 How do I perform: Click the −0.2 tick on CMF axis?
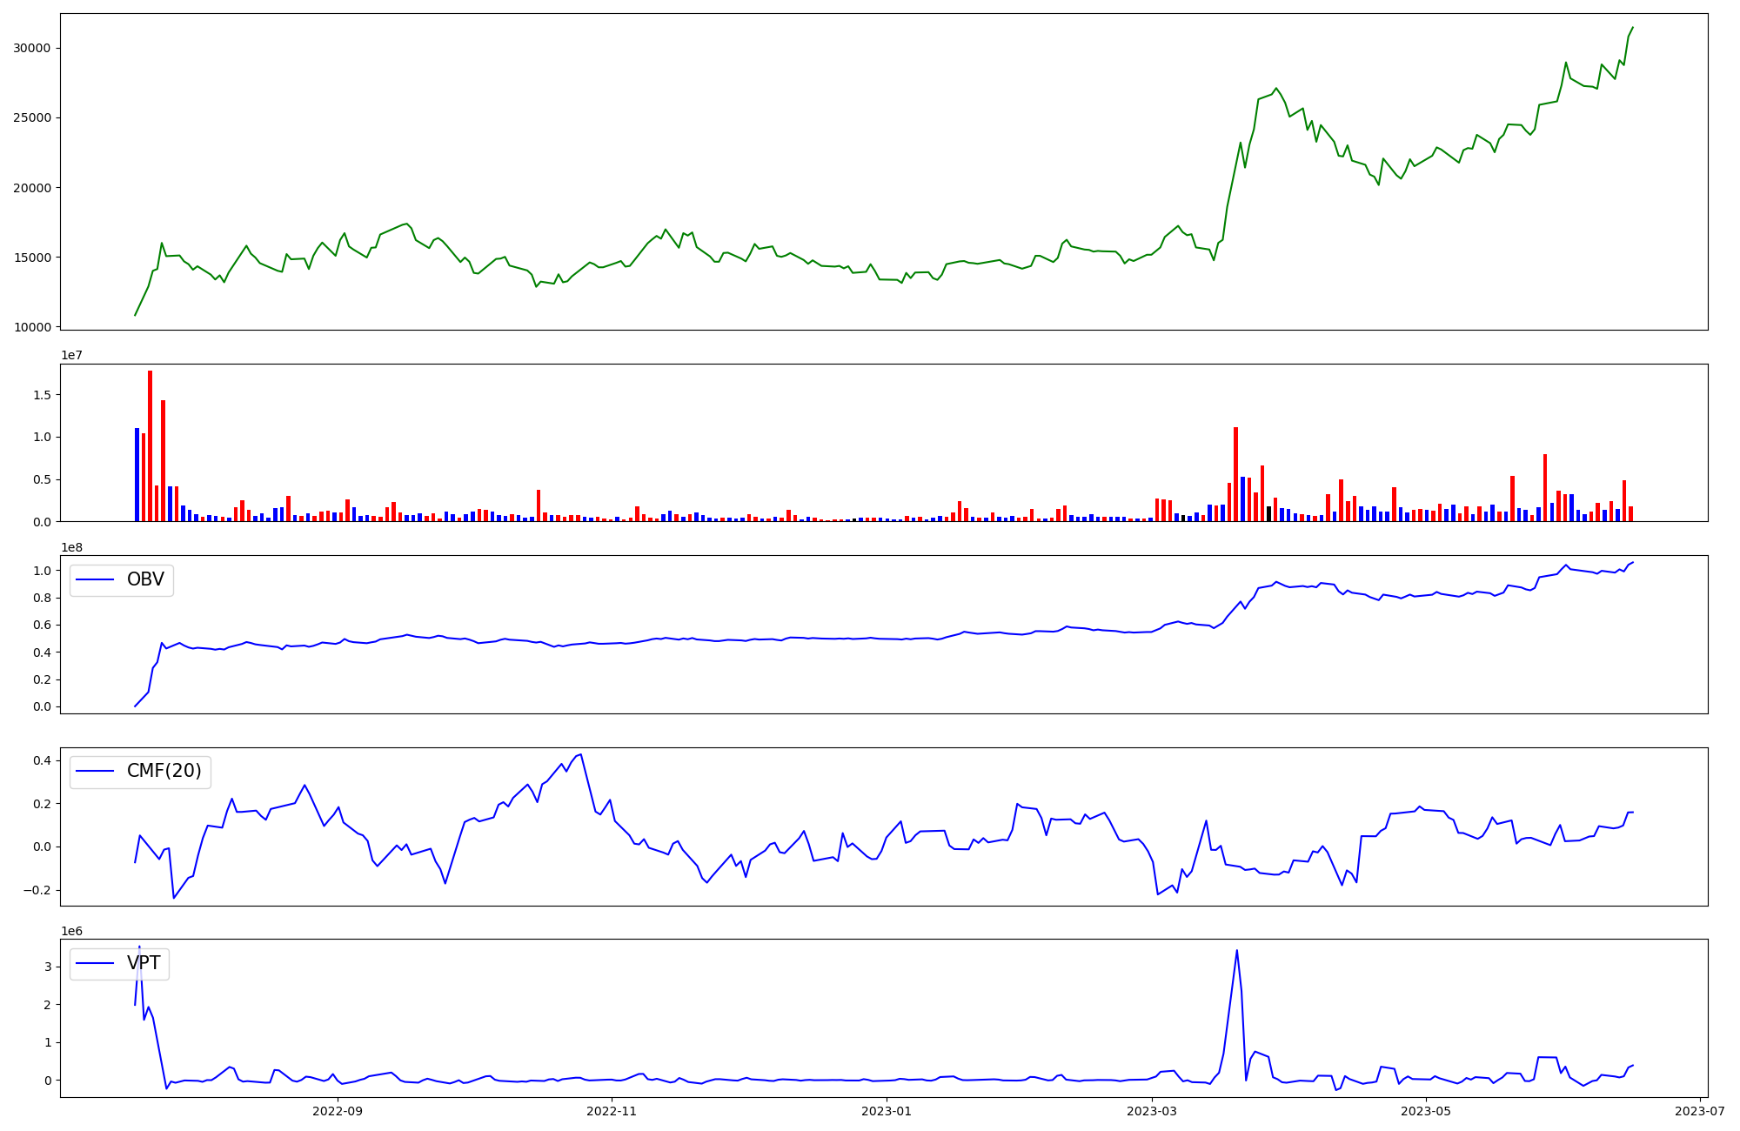[38, 890]
